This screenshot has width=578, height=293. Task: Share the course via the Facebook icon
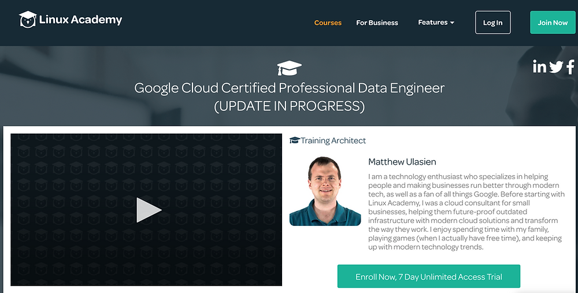click(570, 66)
